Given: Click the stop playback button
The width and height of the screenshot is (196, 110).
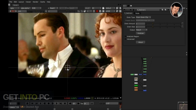Looking at the screenshot, I should click(49, 103).
